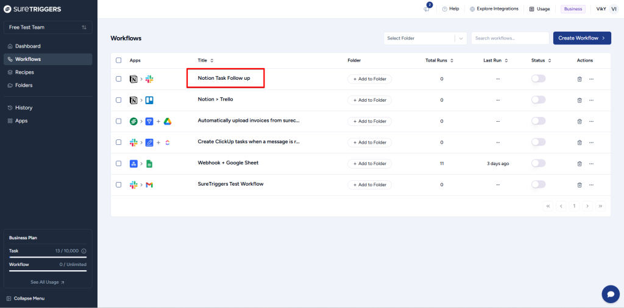Open the See All Usage link

click(48, 282)
